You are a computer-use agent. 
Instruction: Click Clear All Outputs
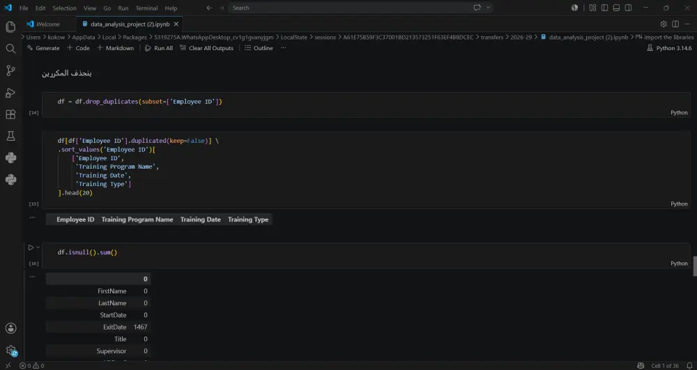(x=207, y=48)
